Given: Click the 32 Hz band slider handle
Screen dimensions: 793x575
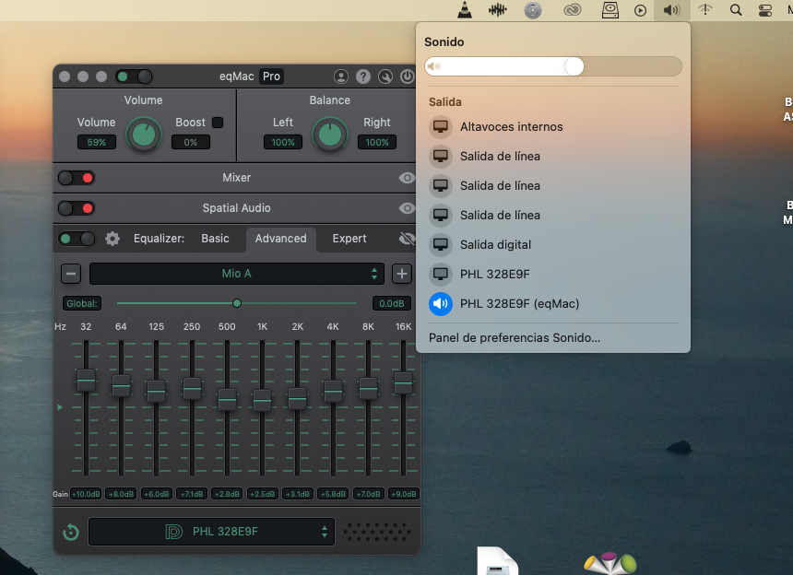Looking at the screenshot, I should (86, 380).
